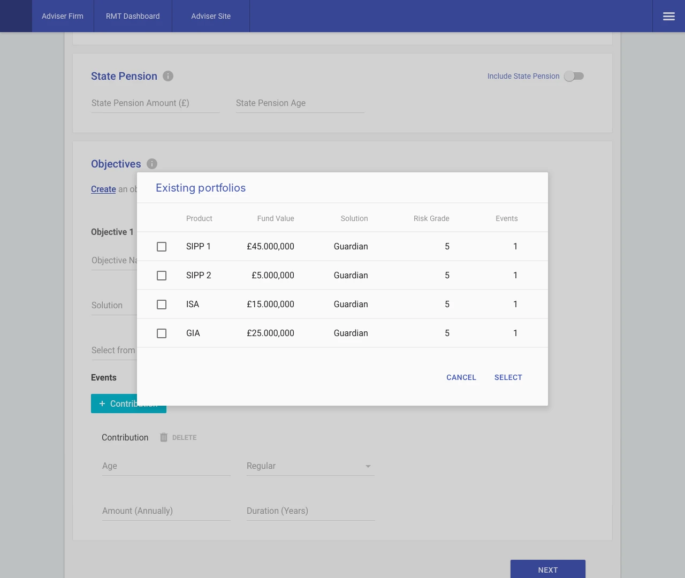Open the hamburger menu icon

(x=669, y=16)
